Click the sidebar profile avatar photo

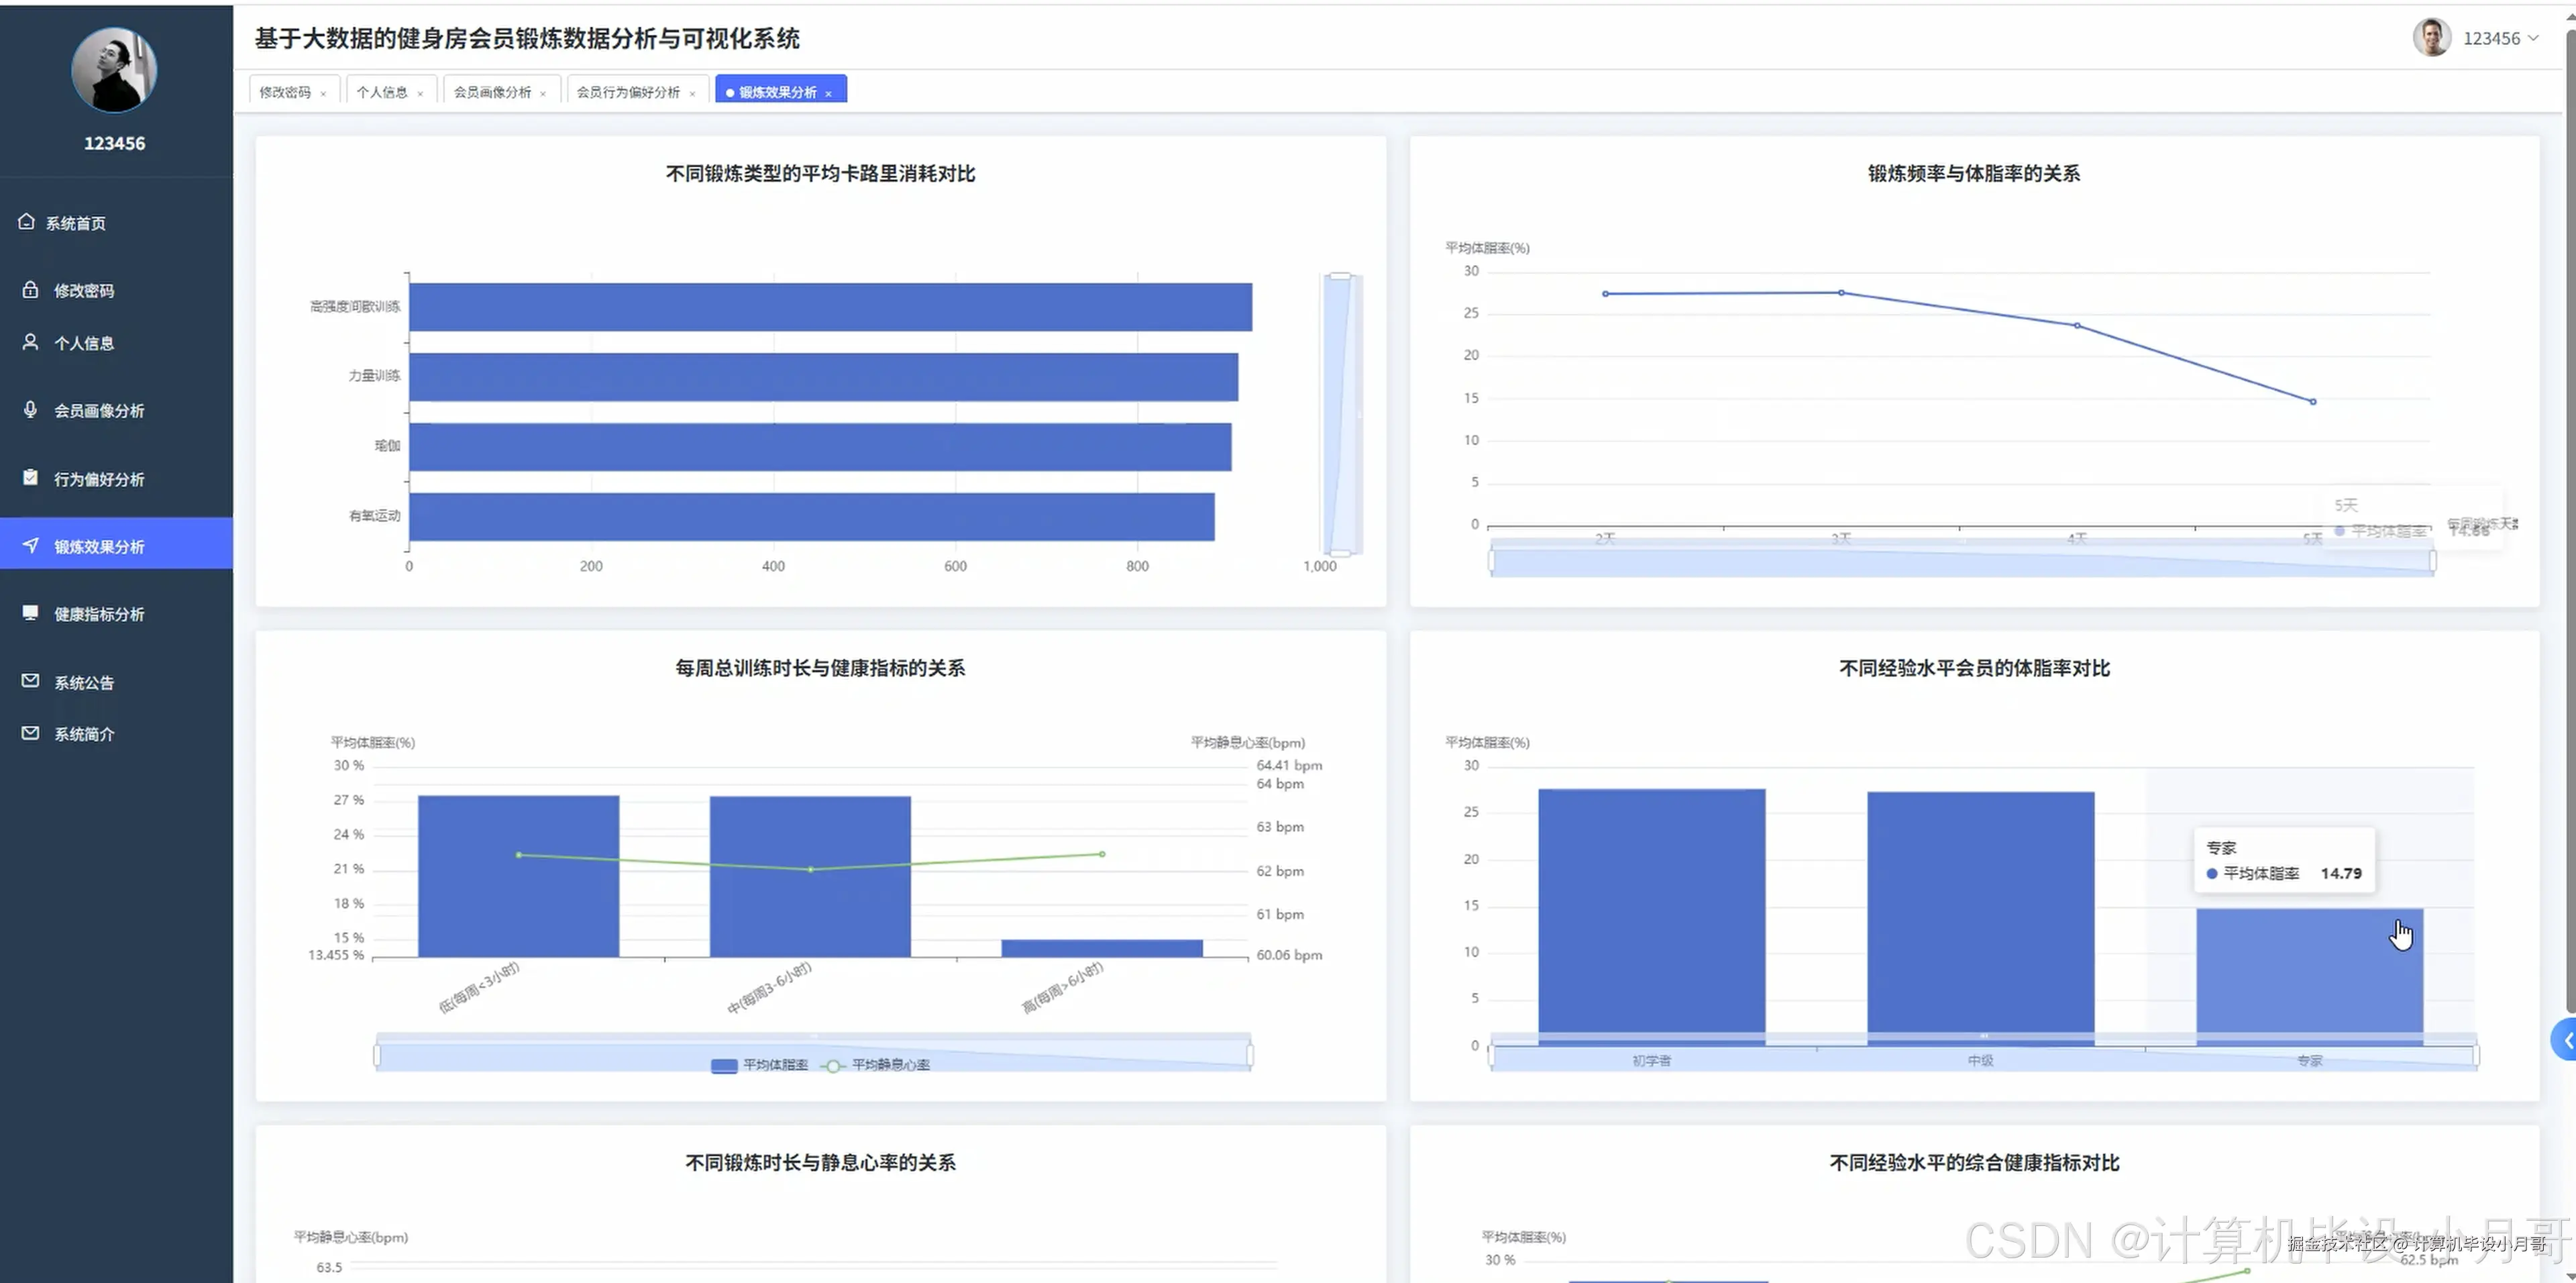[114, 69]
